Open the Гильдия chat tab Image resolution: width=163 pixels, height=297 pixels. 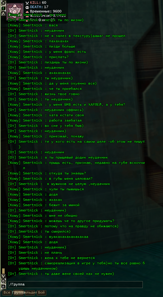click(x=30, y=293)
